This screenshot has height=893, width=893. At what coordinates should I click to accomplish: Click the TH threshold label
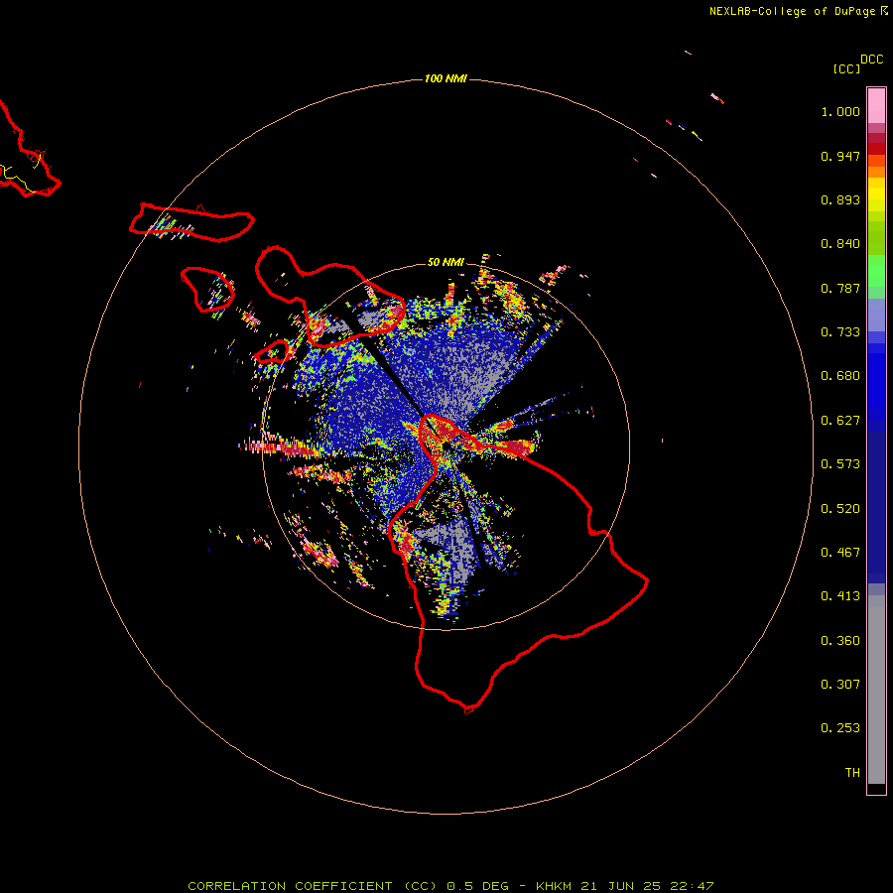(x=852, y=773)
